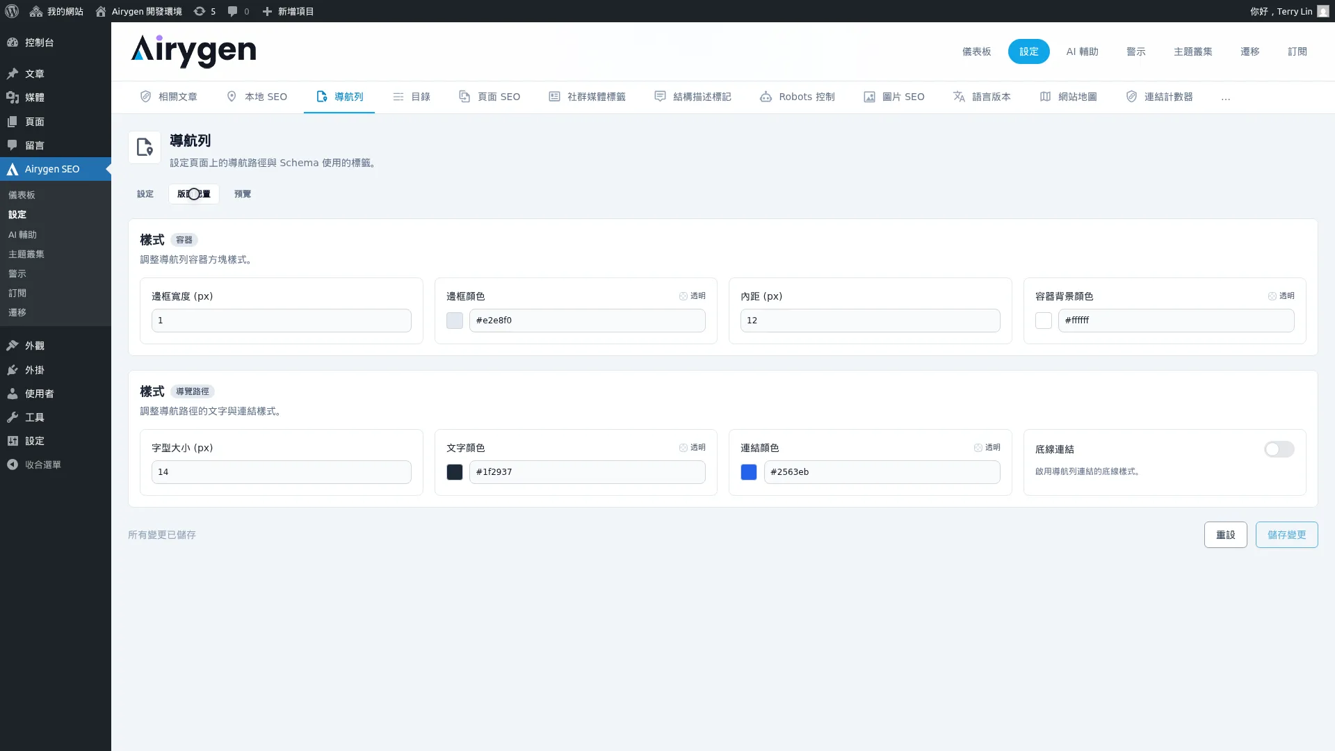Viewport: 1335px width, 751px height.
Task: Open the 留言 comments section
Action: (x=56, y=145)
